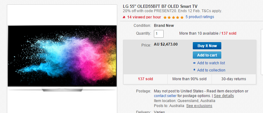This screenshot has height=113, width=263.
Task: Open the Add to collection link
Action: coord(211,70)
